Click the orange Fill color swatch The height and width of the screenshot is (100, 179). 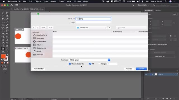3,56
